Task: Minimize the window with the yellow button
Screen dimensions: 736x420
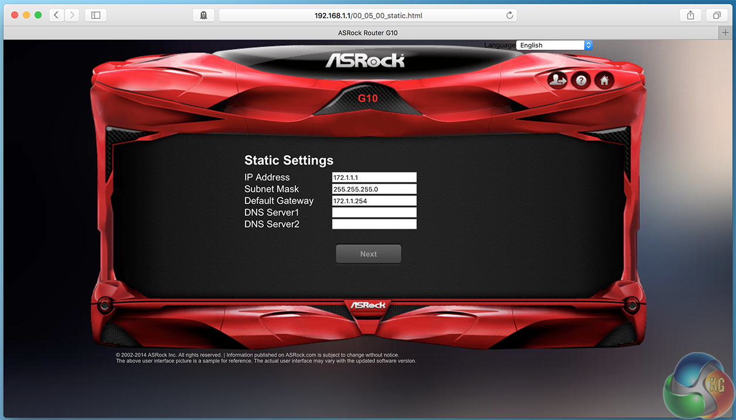Action: click(26, 15)
